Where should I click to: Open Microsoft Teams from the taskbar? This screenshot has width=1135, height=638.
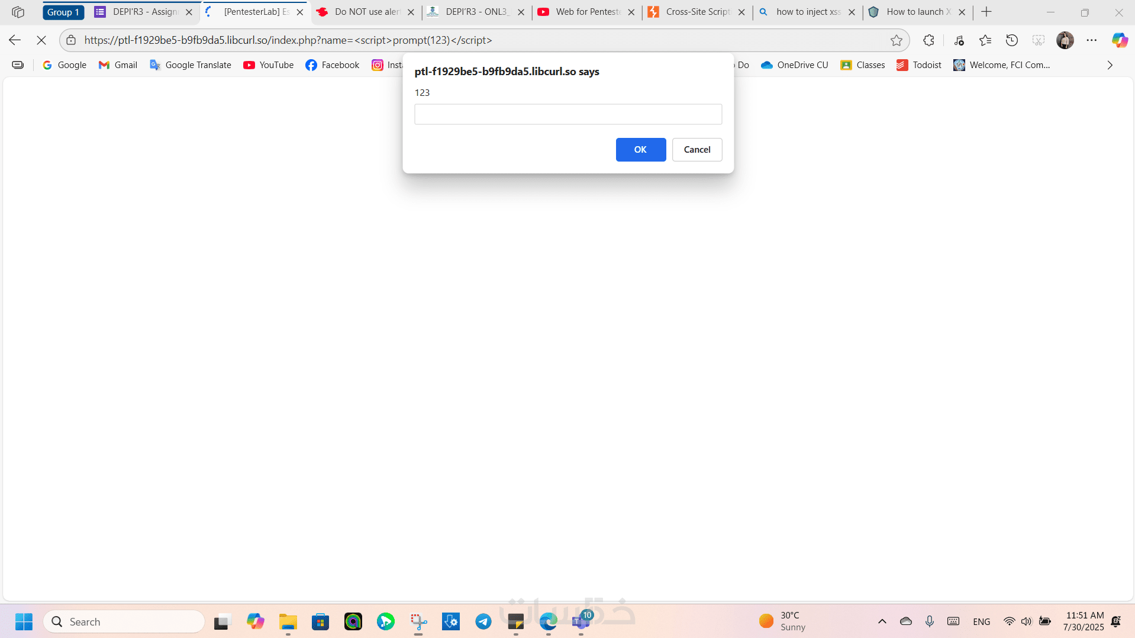[581, 621]
